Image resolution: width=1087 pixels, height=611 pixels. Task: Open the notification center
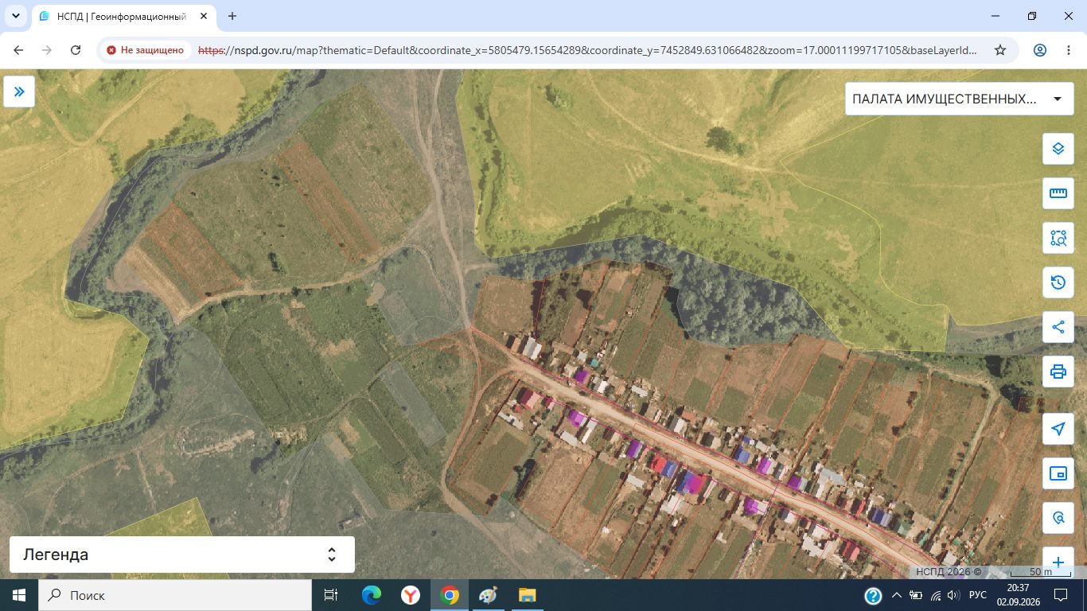click(x=1061, y=595)
